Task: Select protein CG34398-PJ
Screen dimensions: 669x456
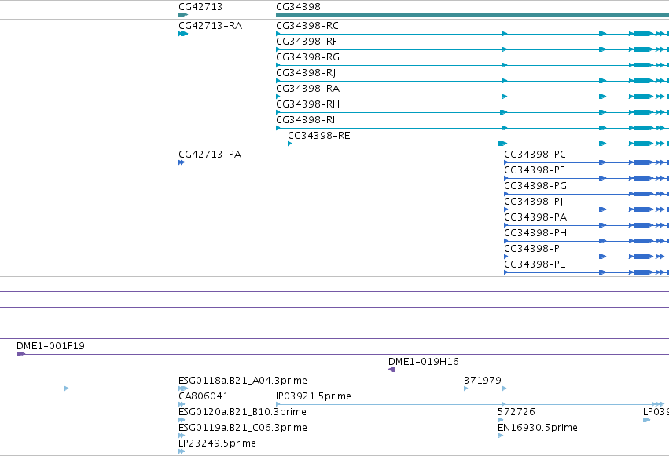Action: pos(533,202)
